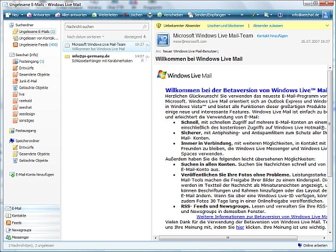
Task: Select Microsoft Windows Live Mail-Team message
Action: point(106,46)
